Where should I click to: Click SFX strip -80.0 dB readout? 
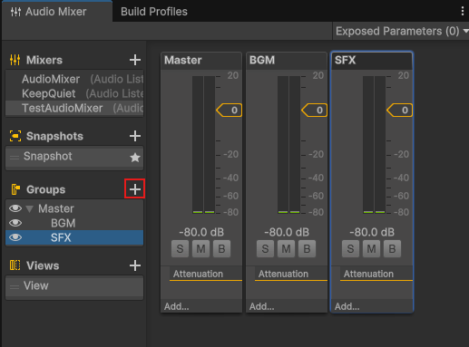[x=372, y=232]
